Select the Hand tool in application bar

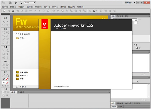16,3
